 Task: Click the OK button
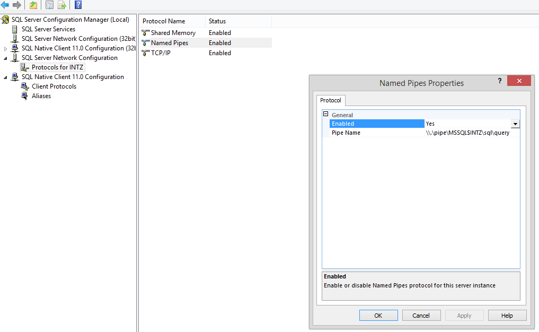point(378,316)
